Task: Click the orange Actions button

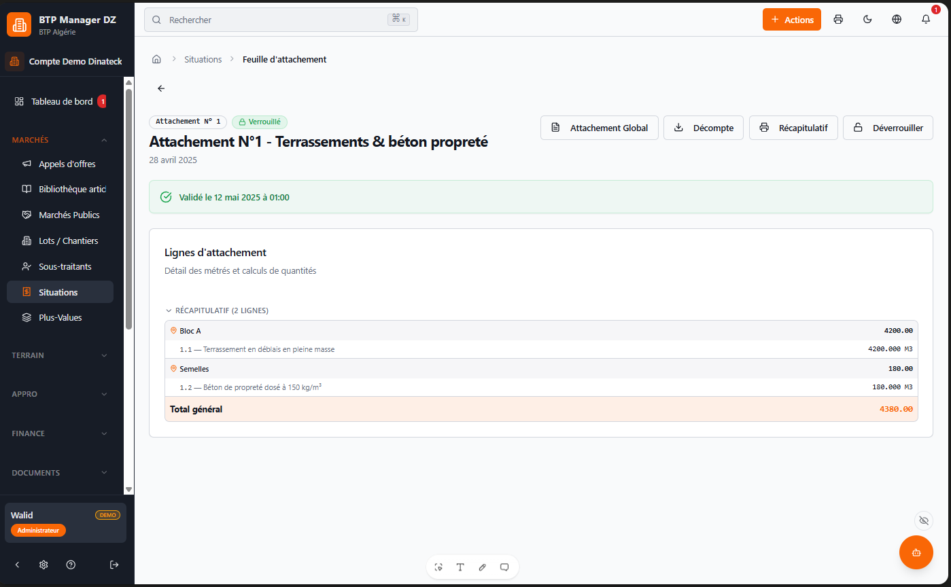Action: 792,20
